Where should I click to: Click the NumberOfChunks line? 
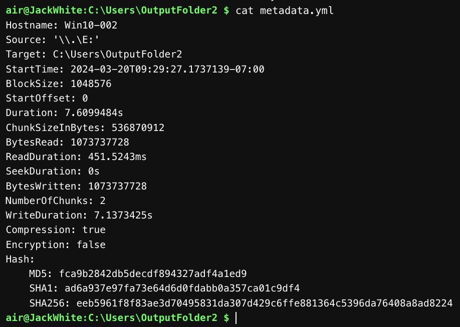coord(55,200)
